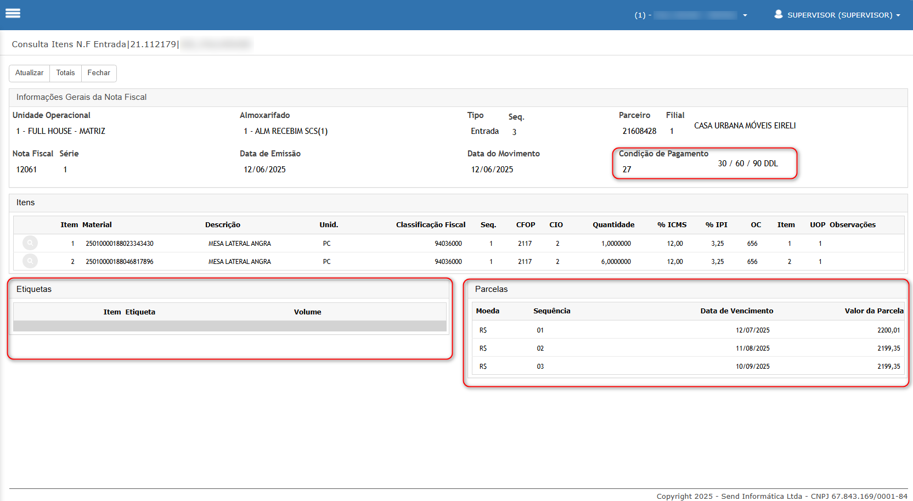Viewport: 913px width, 501px height.
Task: Select quantity value 1,0000000
Action: (x=616, y=243)
